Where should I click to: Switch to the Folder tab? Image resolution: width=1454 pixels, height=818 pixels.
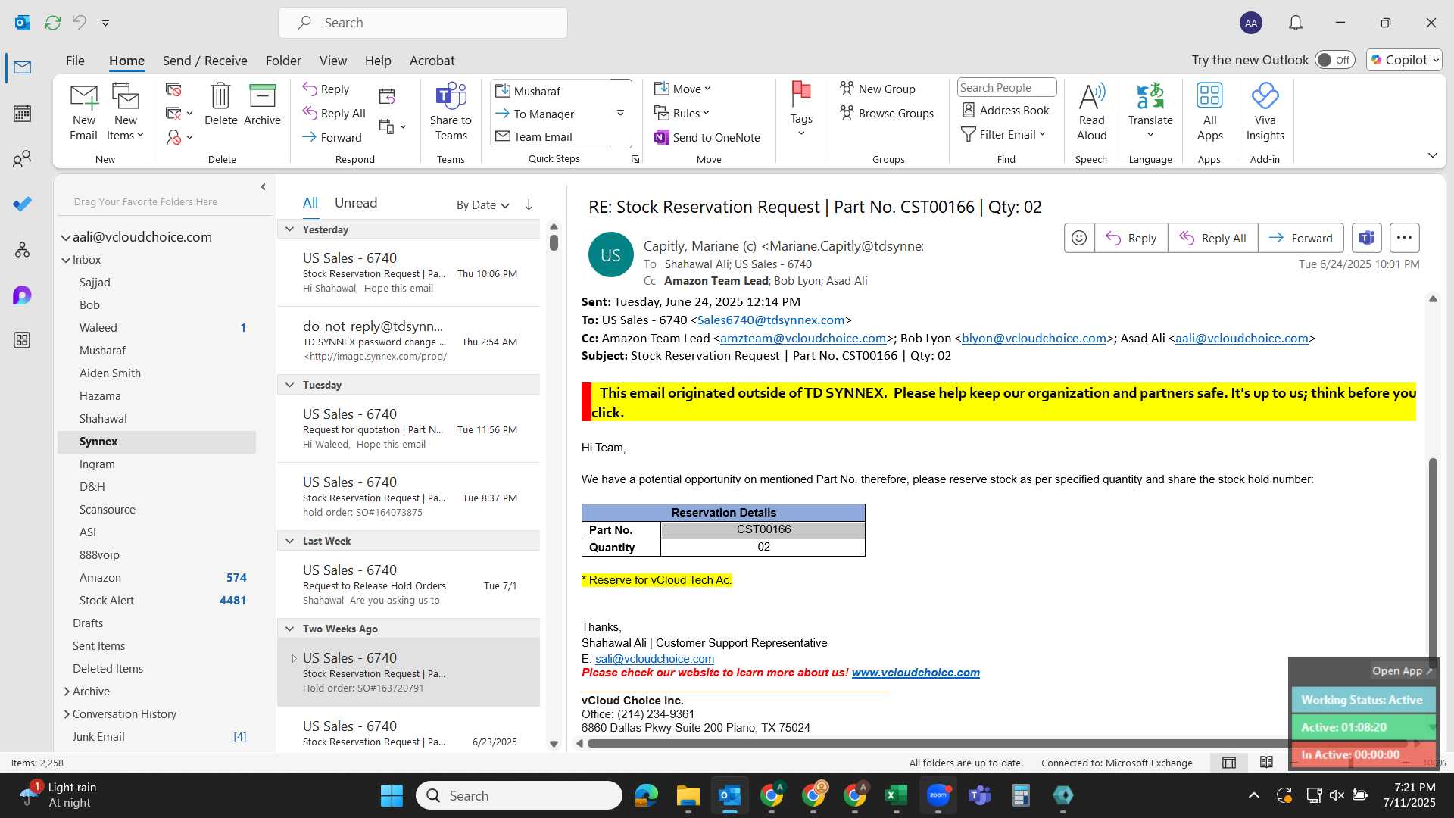[283, 61]
